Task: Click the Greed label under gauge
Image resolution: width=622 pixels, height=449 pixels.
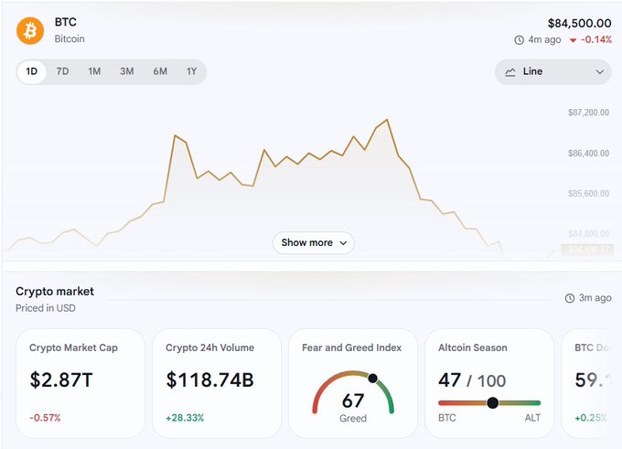Action: [353, 419]
